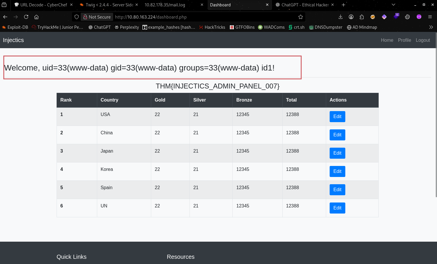This screenshot has height=264, width=437.
Task: Expand the list all tabs dropdown
Action: pyautogui.click(x=393, y=5)
